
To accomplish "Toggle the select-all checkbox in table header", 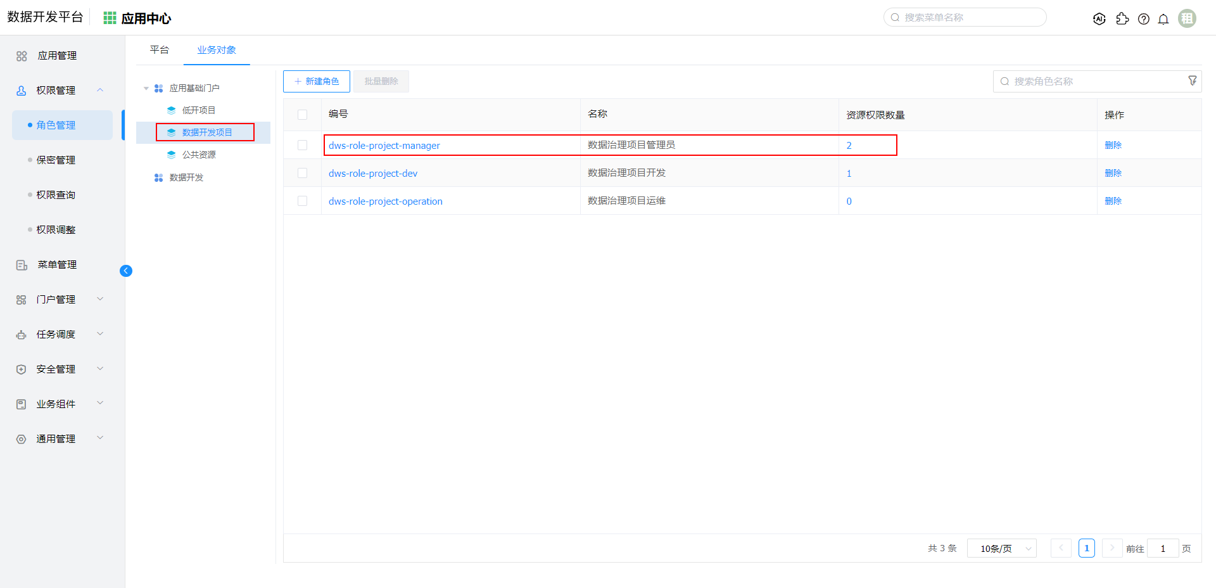I will [303, 115].
